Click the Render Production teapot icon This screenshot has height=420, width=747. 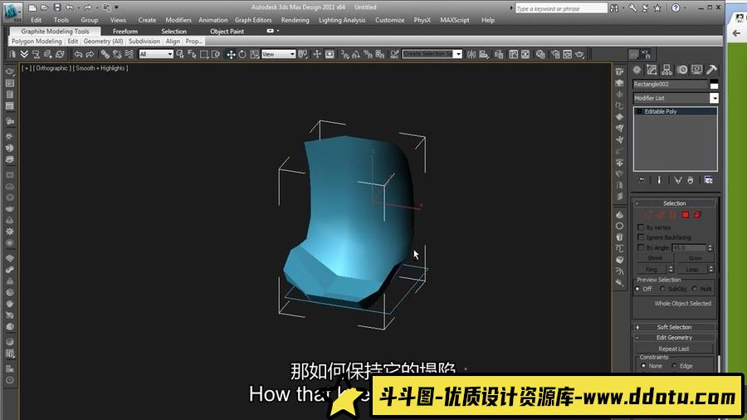click(x=579, y=54)
